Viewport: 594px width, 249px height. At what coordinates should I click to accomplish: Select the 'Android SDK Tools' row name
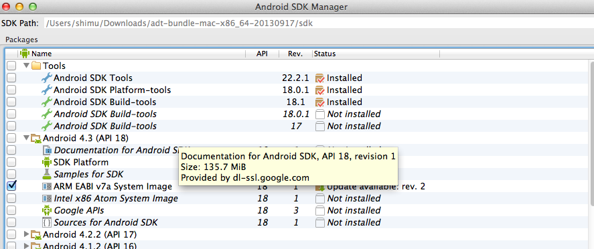point(93,78)
